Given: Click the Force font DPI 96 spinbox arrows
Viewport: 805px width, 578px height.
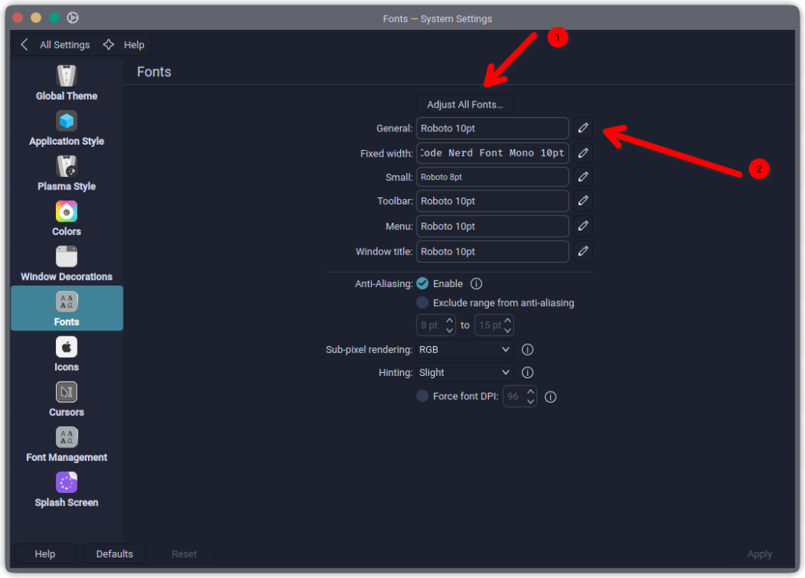Looking at the screenshot, I should click(531, 396).
